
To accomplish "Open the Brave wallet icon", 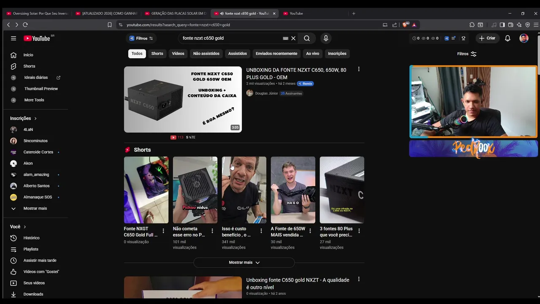I will (x=510, y=25).
